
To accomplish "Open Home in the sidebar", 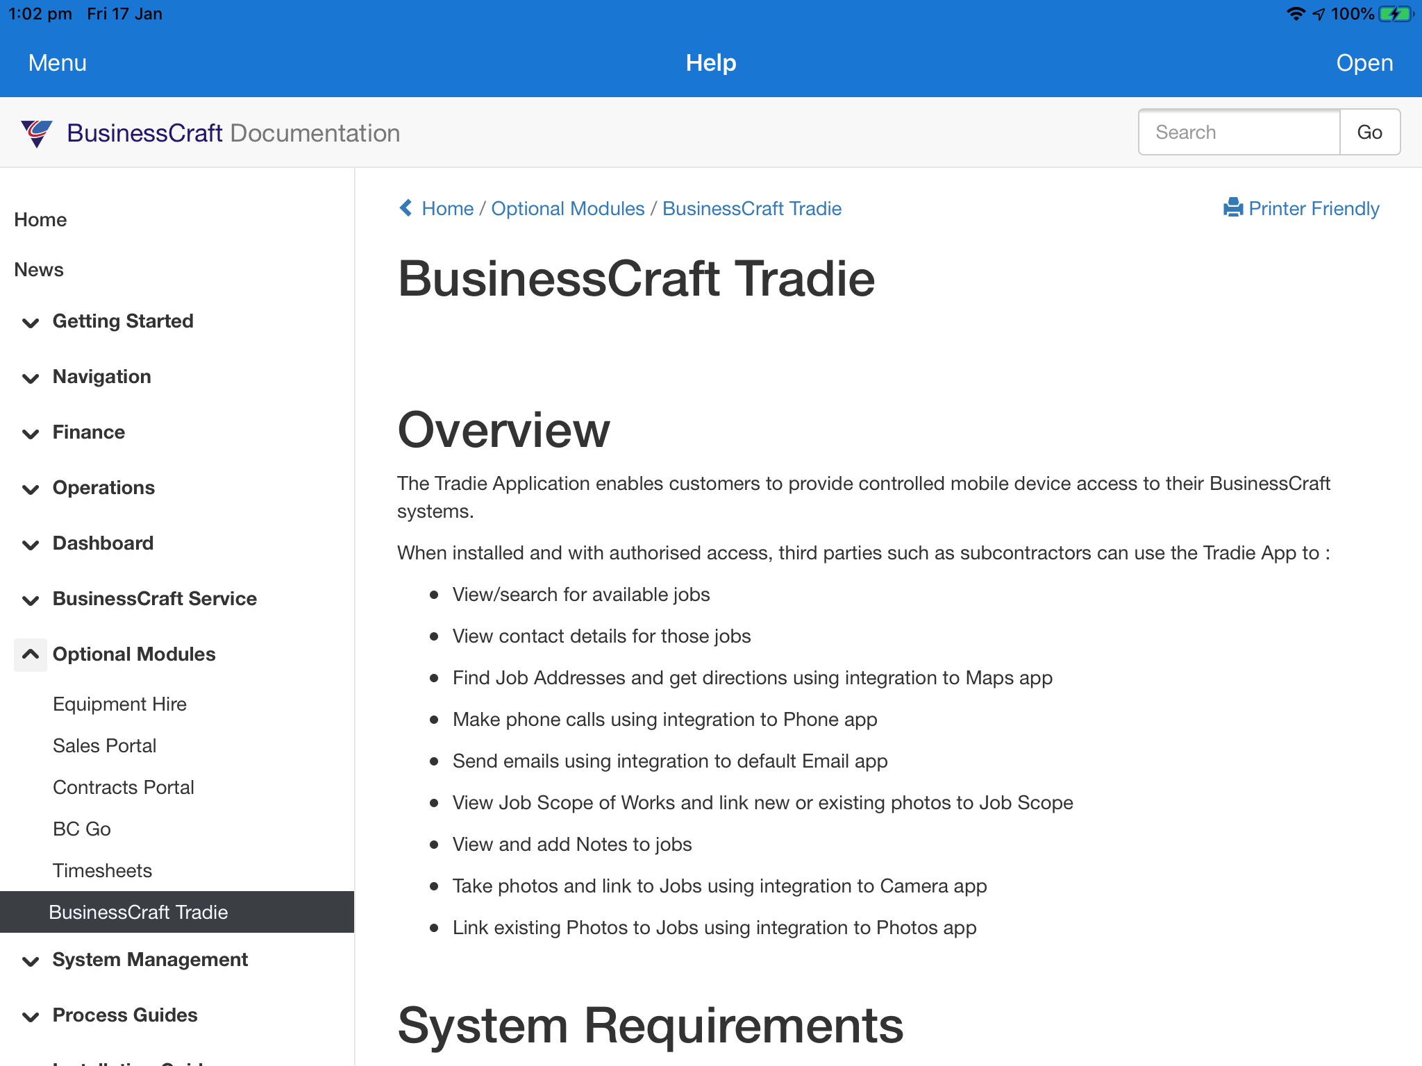I will pos(40,219).
